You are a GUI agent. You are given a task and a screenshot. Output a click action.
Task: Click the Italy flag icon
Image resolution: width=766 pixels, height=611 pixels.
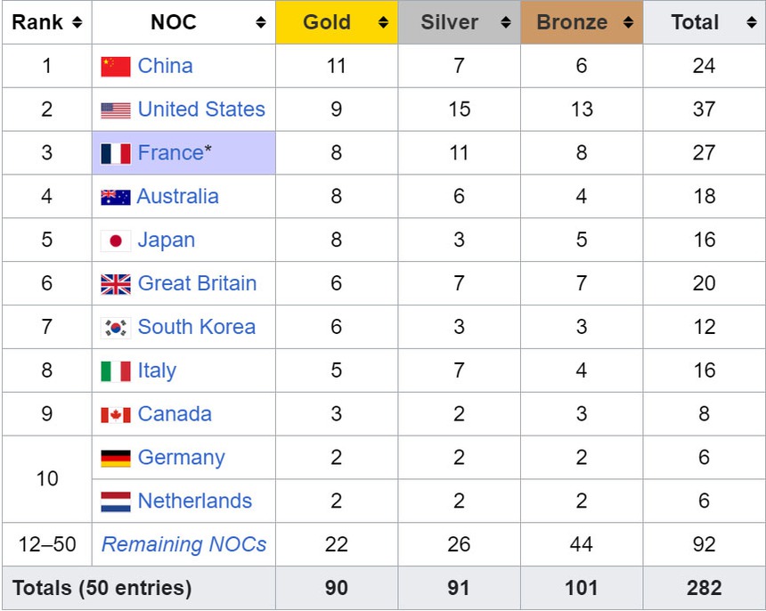click(117, 371)
